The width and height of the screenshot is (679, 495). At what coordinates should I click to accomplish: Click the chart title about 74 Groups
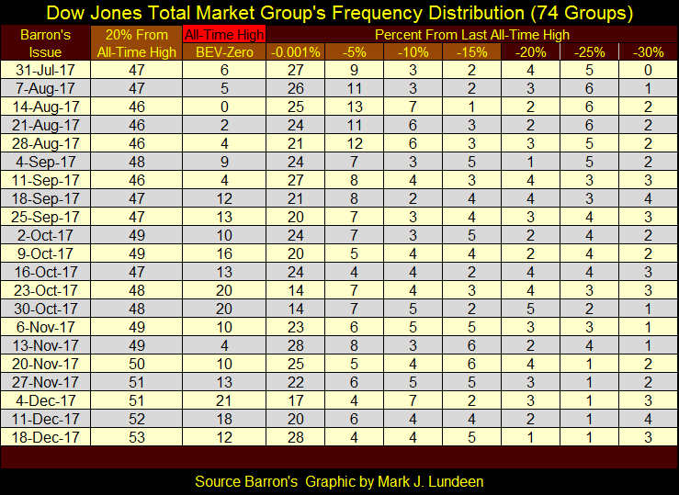[x=339, y=13]
